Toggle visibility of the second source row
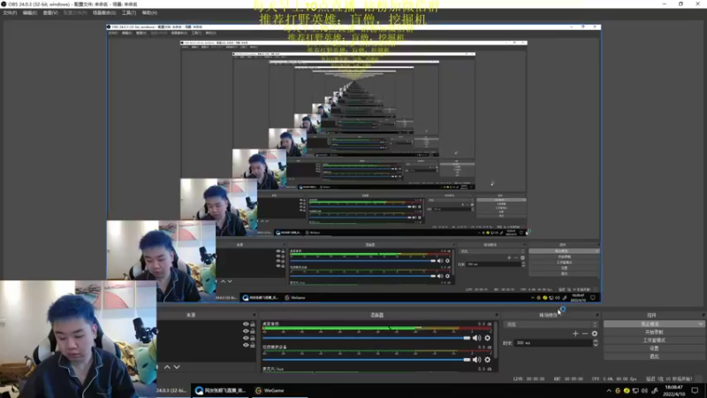Viewport: 707px width, 398px height. point(246,331)
